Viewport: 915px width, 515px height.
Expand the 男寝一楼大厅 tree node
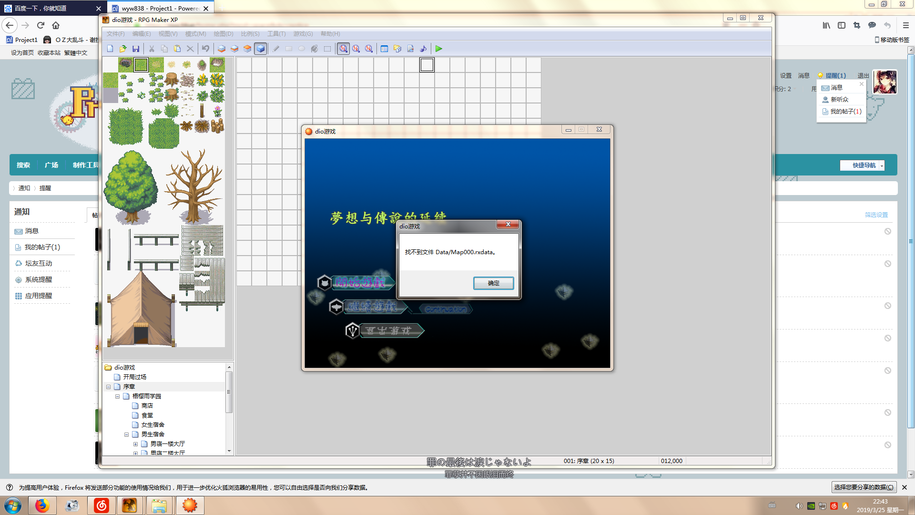pos(136,444)
